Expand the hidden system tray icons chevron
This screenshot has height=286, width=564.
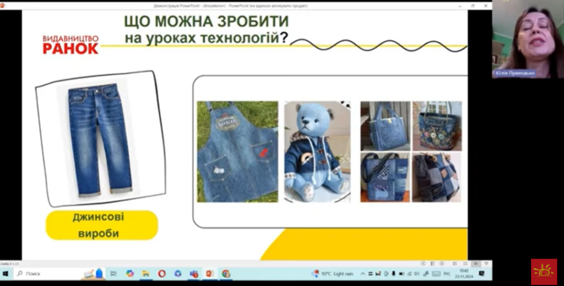point(364,273)
